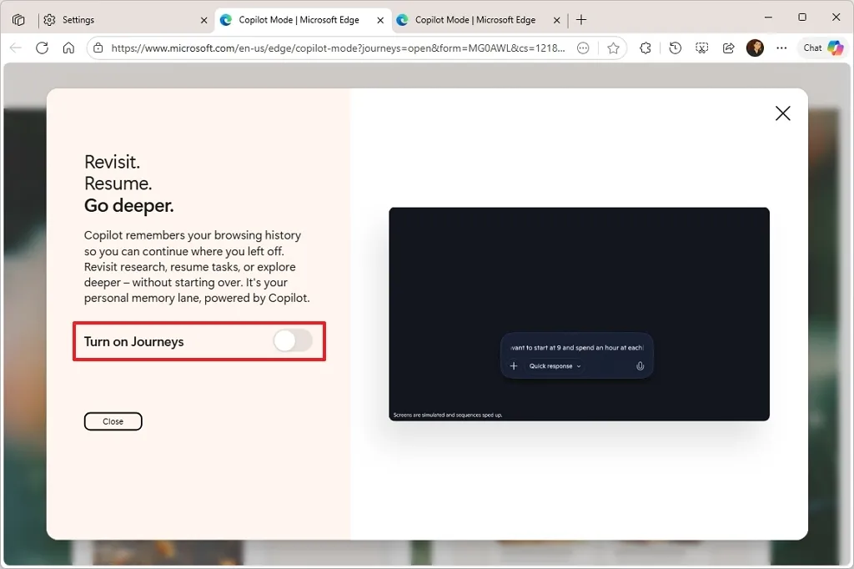
Task: Add this page to favorites
Action: [x=614, y=48]
